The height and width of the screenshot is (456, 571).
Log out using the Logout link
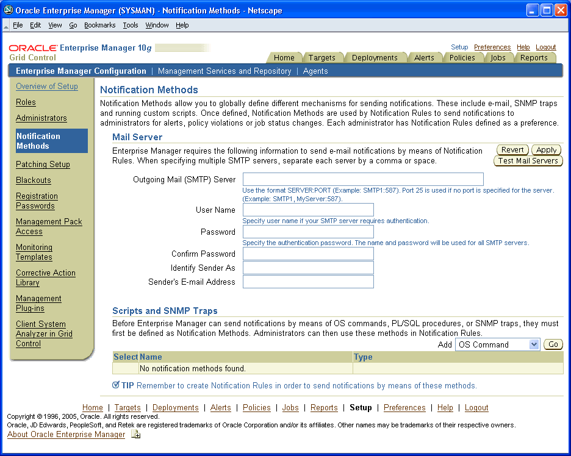point(545,47)
